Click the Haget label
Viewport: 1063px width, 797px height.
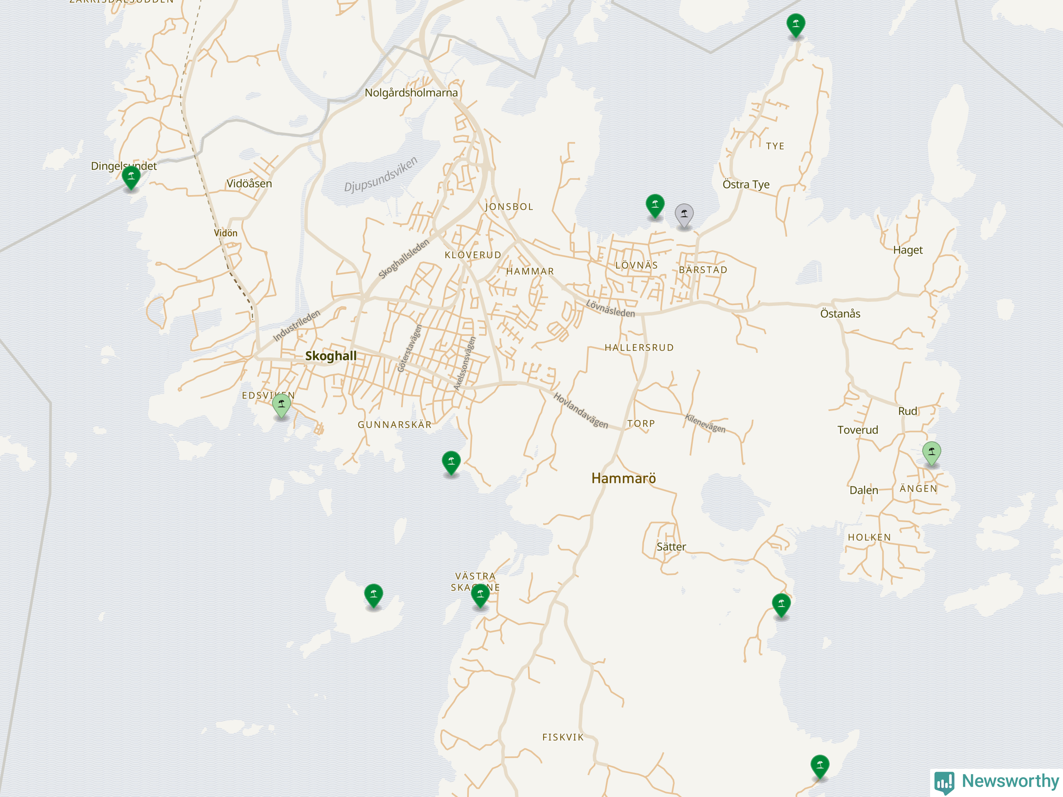pos(908,250)
